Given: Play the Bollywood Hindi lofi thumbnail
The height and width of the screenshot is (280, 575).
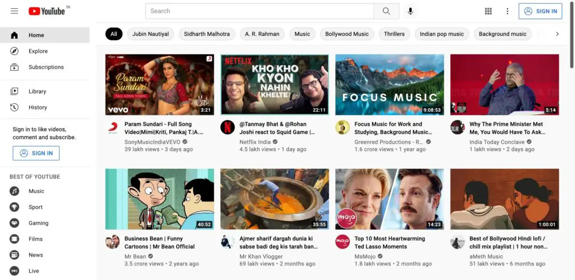Looking at the screenshot, I should [x=505, y=199].
